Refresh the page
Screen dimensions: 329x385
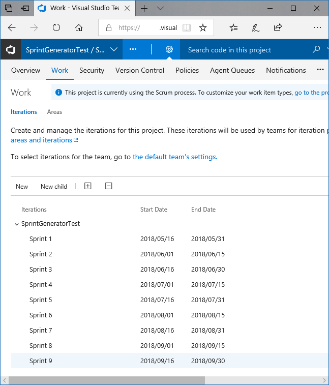[56, 27]
